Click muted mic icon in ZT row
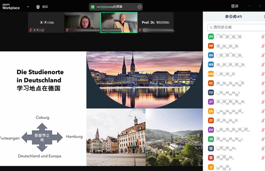 (263, 102)
